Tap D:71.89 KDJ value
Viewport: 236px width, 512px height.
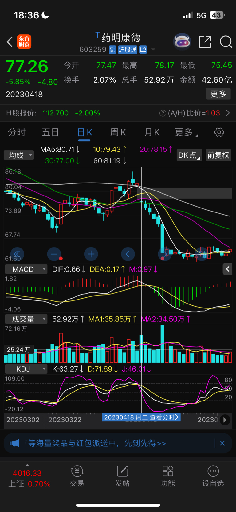coord(103,369)
